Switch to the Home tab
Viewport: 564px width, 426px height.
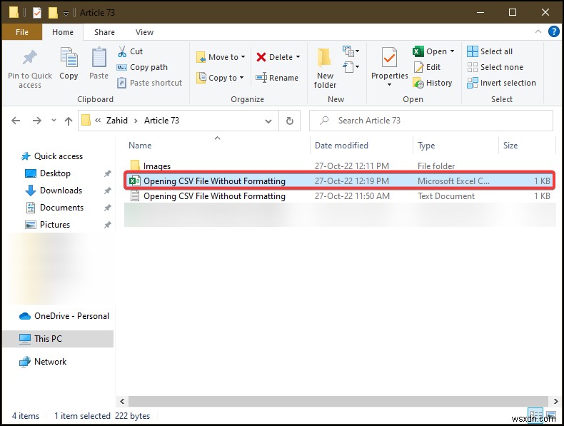[x=63, y=32]
